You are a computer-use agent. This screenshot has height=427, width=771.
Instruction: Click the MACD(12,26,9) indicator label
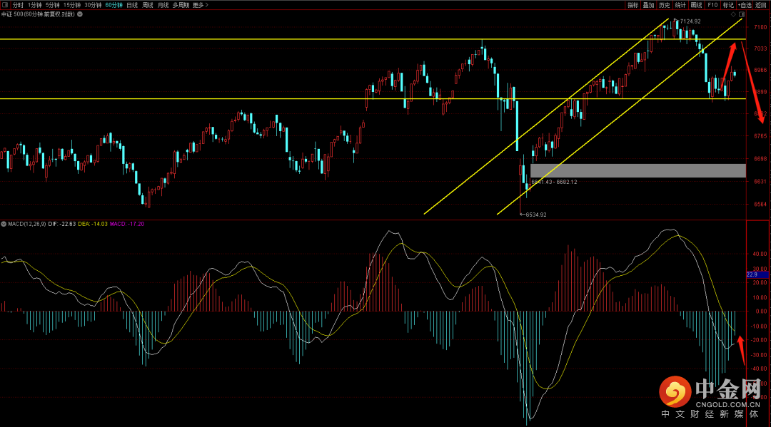27,224
